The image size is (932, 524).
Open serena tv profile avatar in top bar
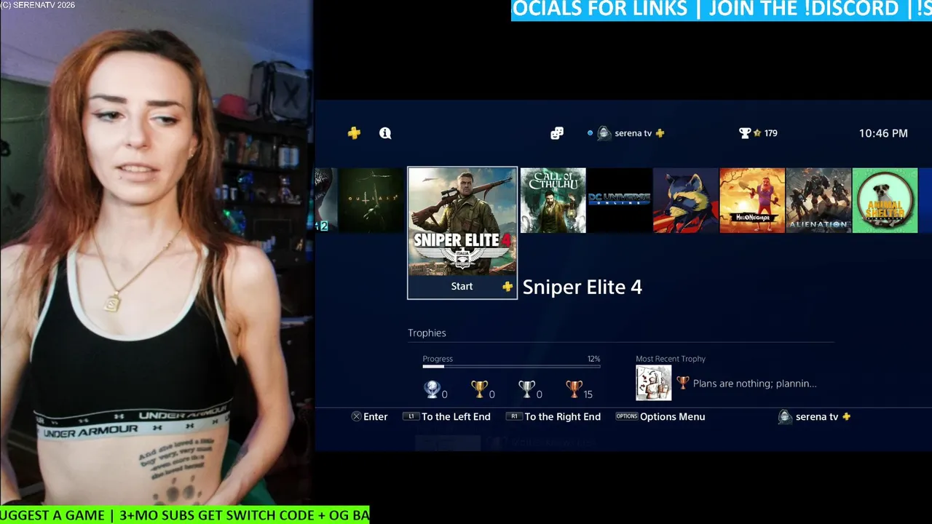point(604,133)
